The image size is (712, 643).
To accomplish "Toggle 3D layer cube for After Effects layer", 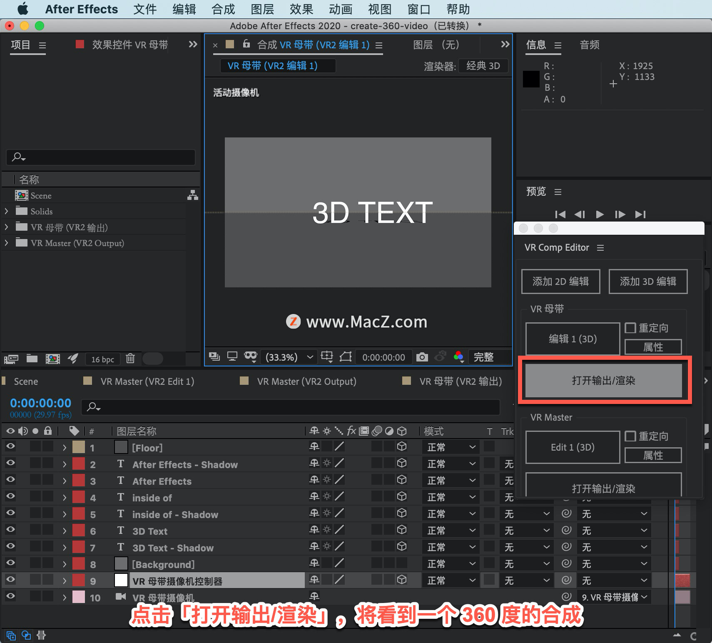I will (402, 480).
